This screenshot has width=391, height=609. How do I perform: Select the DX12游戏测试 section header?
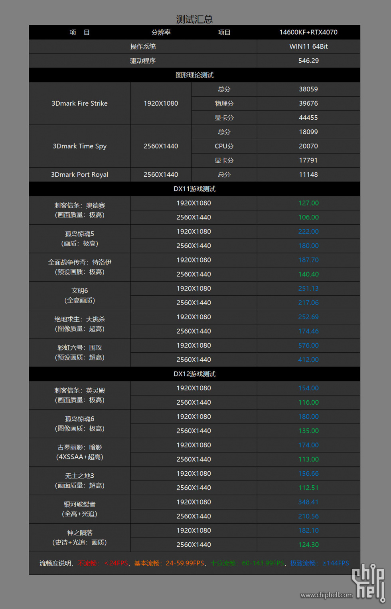tap(194, 374)
